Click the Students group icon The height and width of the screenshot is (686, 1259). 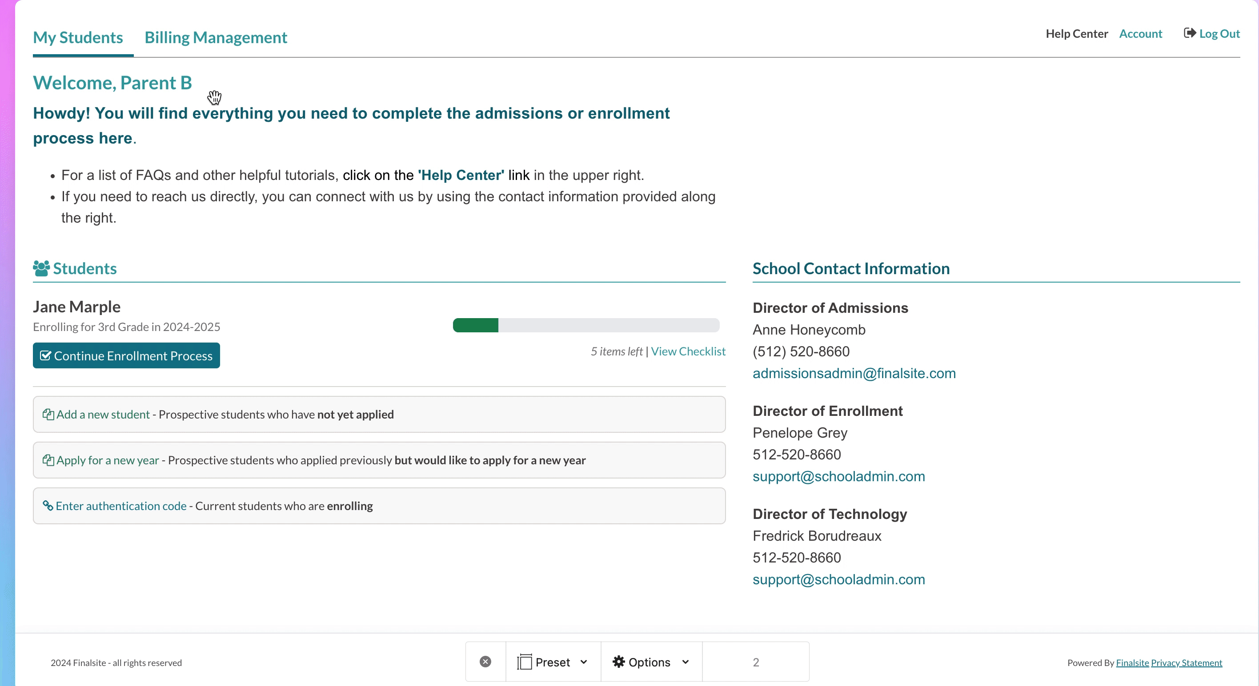[41, 268]
